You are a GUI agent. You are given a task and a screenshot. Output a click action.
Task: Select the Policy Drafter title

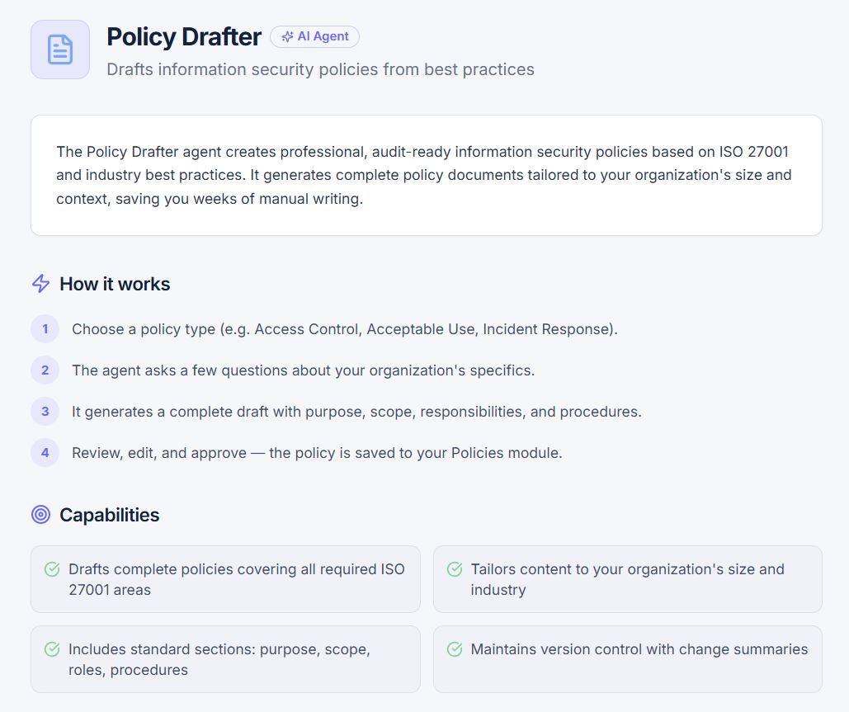coord(184,37)
